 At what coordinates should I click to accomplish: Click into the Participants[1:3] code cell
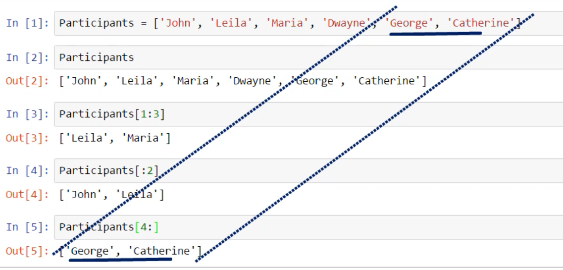(307, 114)
